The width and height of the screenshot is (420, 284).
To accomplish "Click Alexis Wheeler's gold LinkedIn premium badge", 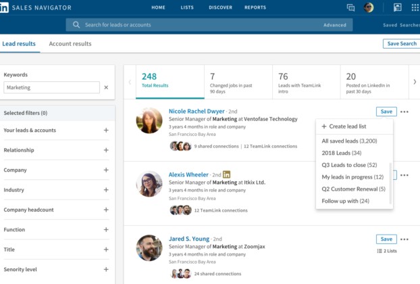I will pyautogui.click(x=227, y=174).
